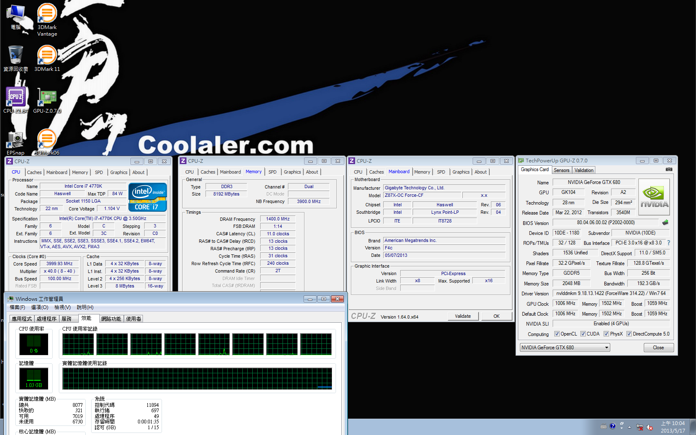Click the Core Speed 3999.93 MHz field
This screenshot has height=435, width=696.
(59, 264)
